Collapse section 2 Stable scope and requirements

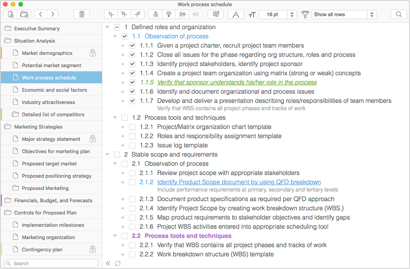coord(107,154)
